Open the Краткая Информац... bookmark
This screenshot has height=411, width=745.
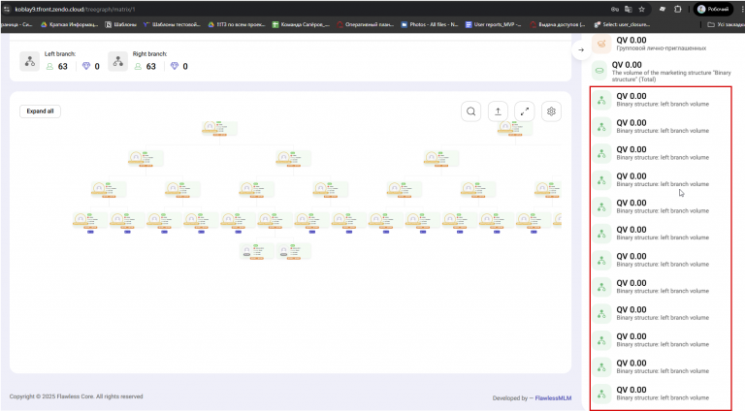pos(70,24)
